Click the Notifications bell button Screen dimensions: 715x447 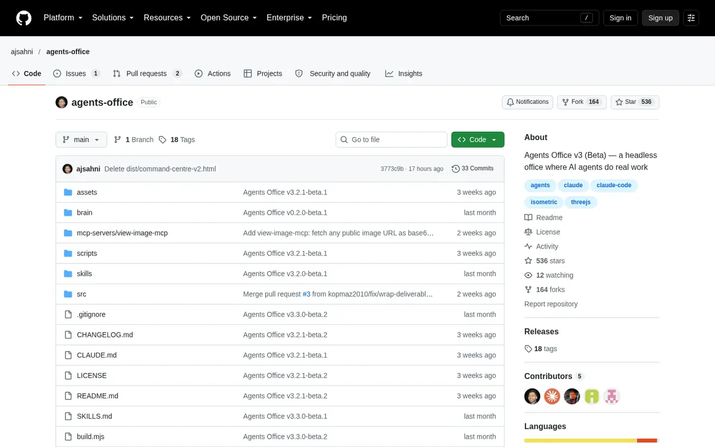(527, 103)
